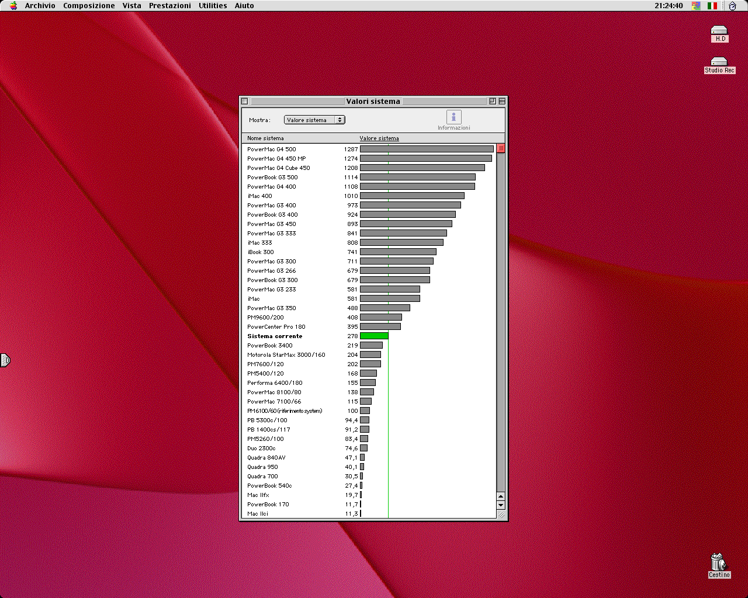Select the PowerCenter Pro 180 row

[x=369, y=326]
